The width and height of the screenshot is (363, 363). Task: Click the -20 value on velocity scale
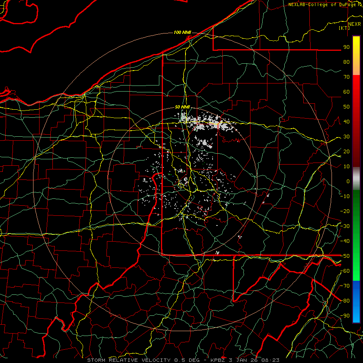(x=345, y=211)
